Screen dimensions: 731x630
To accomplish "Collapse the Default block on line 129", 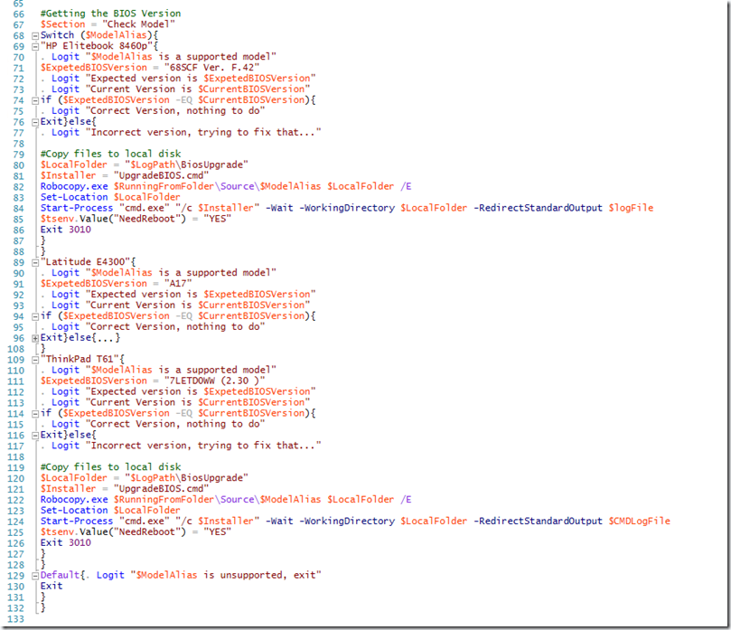I will pyautogui.click(x=34, y=576).
